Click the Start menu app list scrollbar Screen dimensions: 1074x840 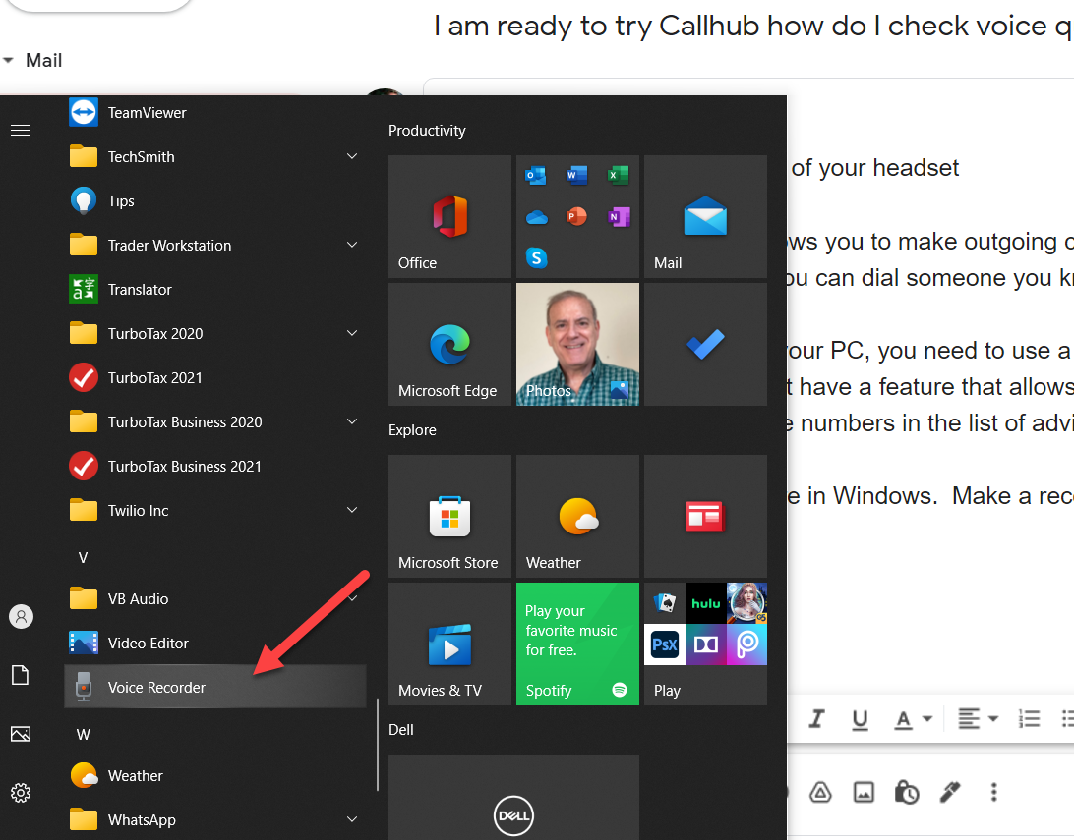tap(378, 745)
